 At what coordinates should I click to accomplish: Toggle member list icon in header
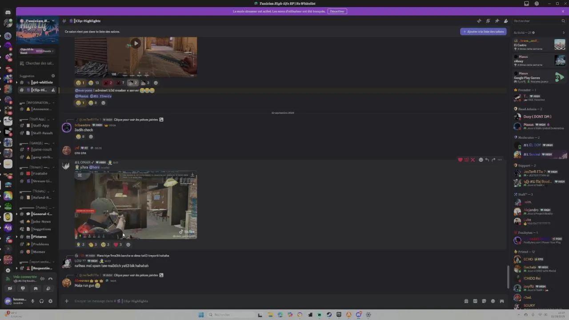click(x=505, y=21)
